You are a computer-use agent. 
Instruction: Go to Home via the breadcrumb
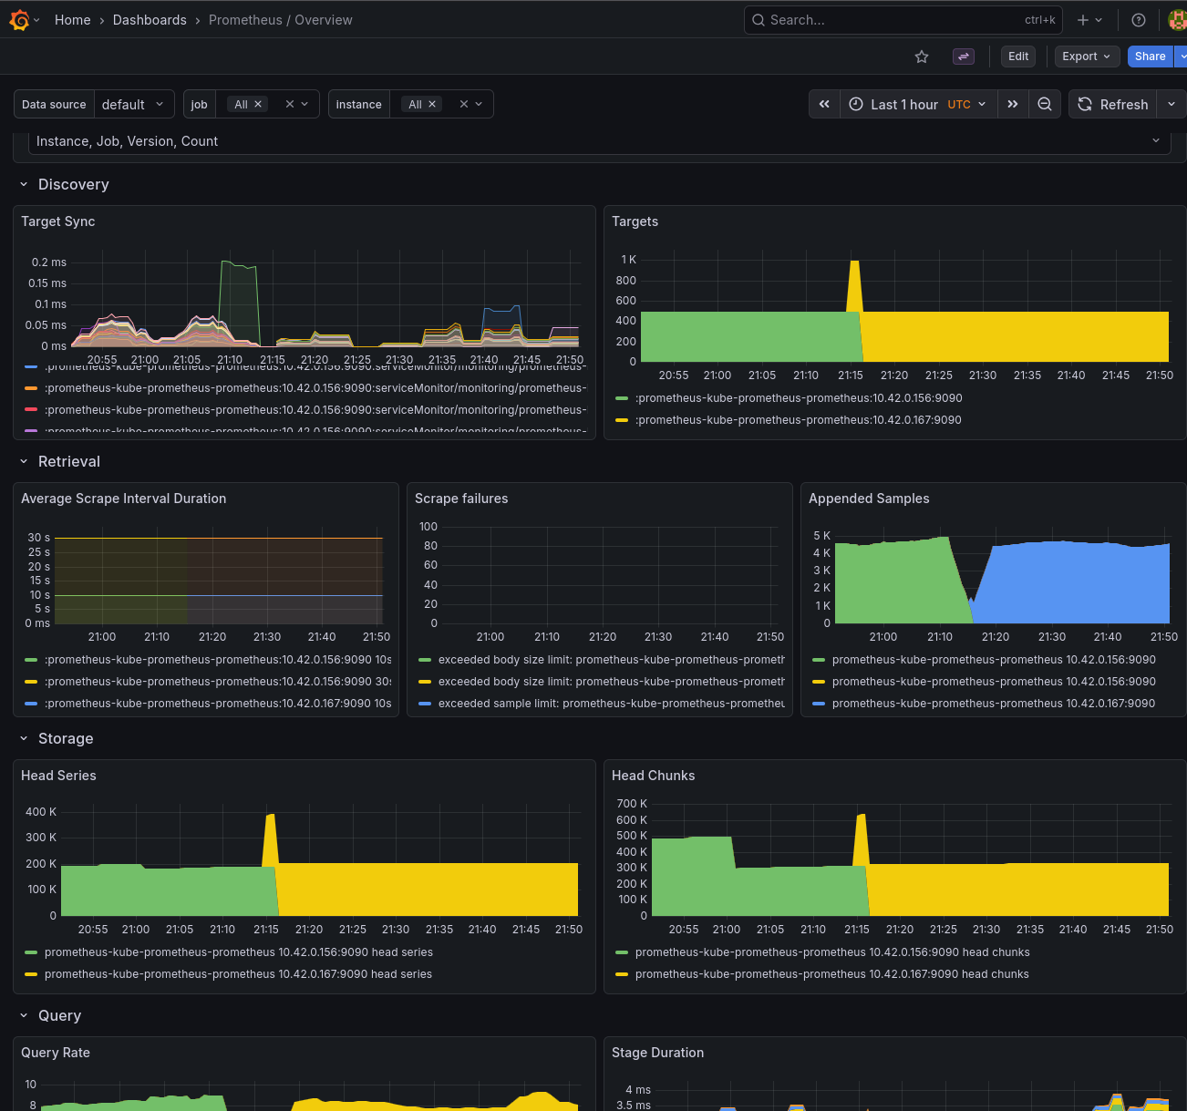(72, 19)
